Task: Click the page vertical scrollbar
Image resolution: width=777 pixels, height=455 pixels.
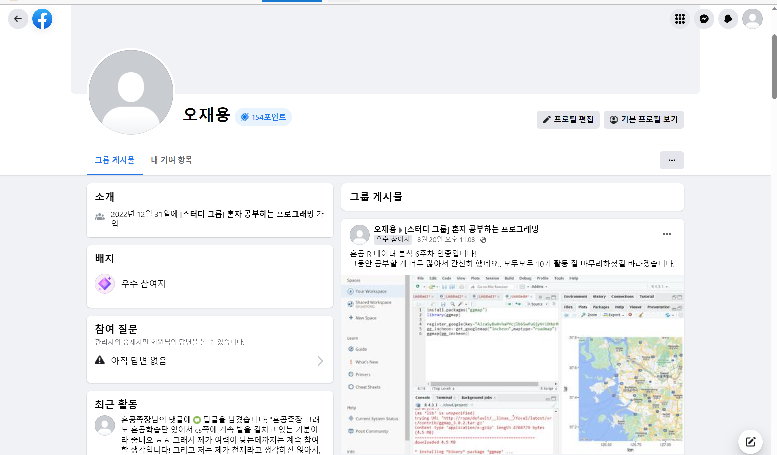Action: click(774, 67)
